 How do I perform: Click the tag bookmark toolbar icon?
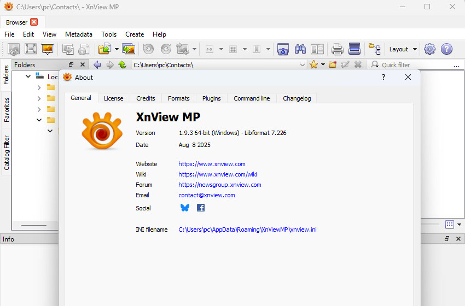point(257,49)
